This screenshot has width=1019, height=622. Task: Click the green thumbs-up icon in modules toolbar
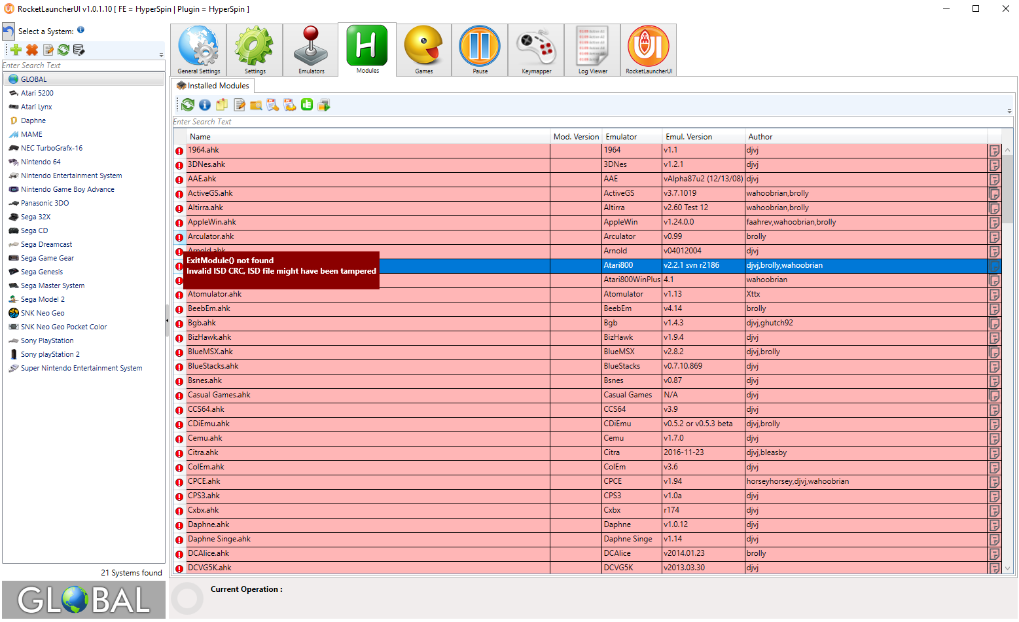pos(307,105)
